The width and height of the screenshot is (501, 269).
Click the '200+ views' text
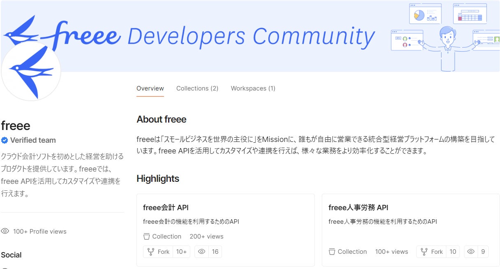206,237
